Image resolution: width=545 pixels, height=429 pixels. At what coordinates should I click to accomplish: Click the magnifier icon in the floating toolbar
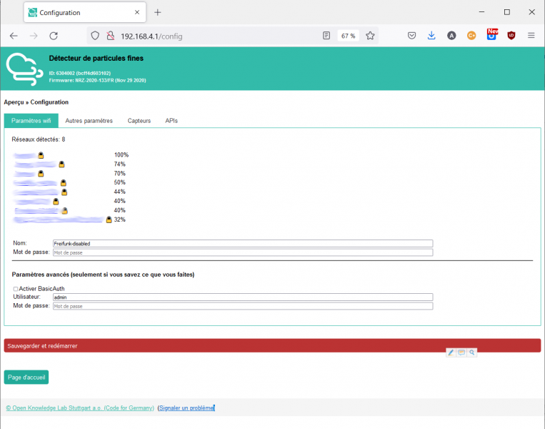pos(471,352)
